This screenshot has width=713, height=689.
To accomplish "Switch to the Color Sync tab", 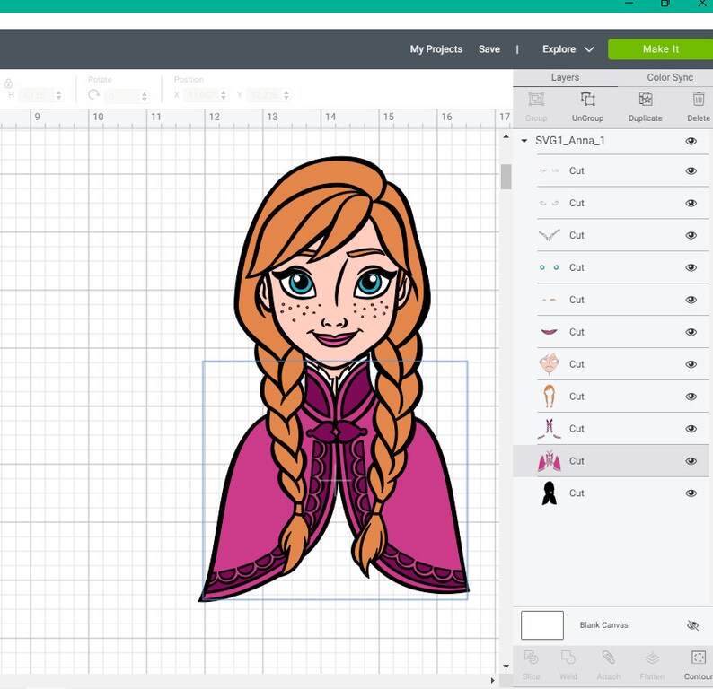I will [x=670, y=77].
